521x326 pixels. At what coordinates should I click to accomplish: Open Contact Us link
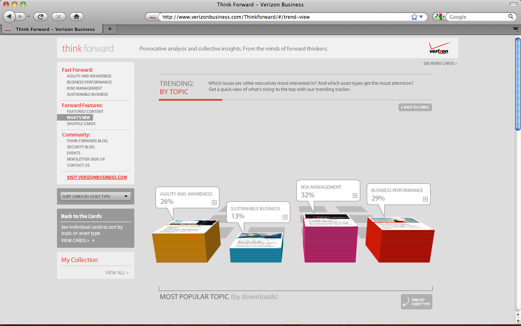coord(78,165)
